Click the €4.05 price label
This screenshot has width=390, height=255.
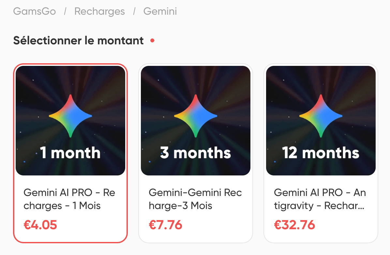pos(40,225)
